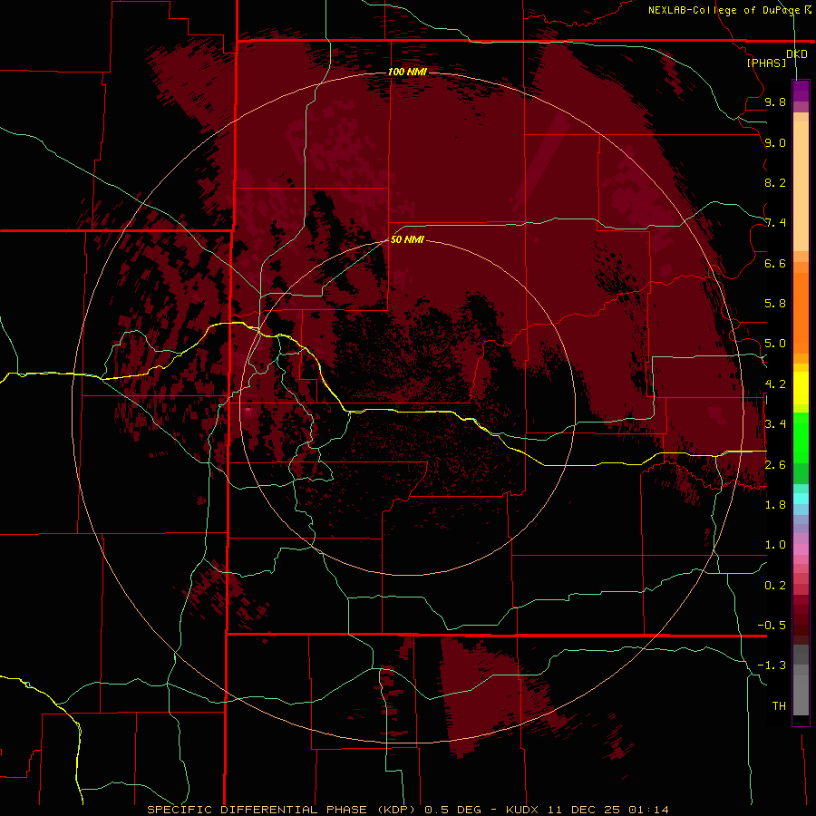Click the purple top segment of color bar

pyautogui.click(x=801, y=91)
